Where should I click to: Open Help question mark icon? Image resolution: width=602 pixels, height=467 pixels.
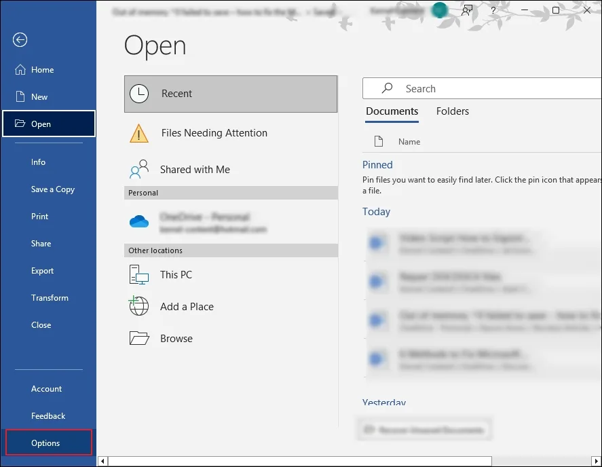493,10
